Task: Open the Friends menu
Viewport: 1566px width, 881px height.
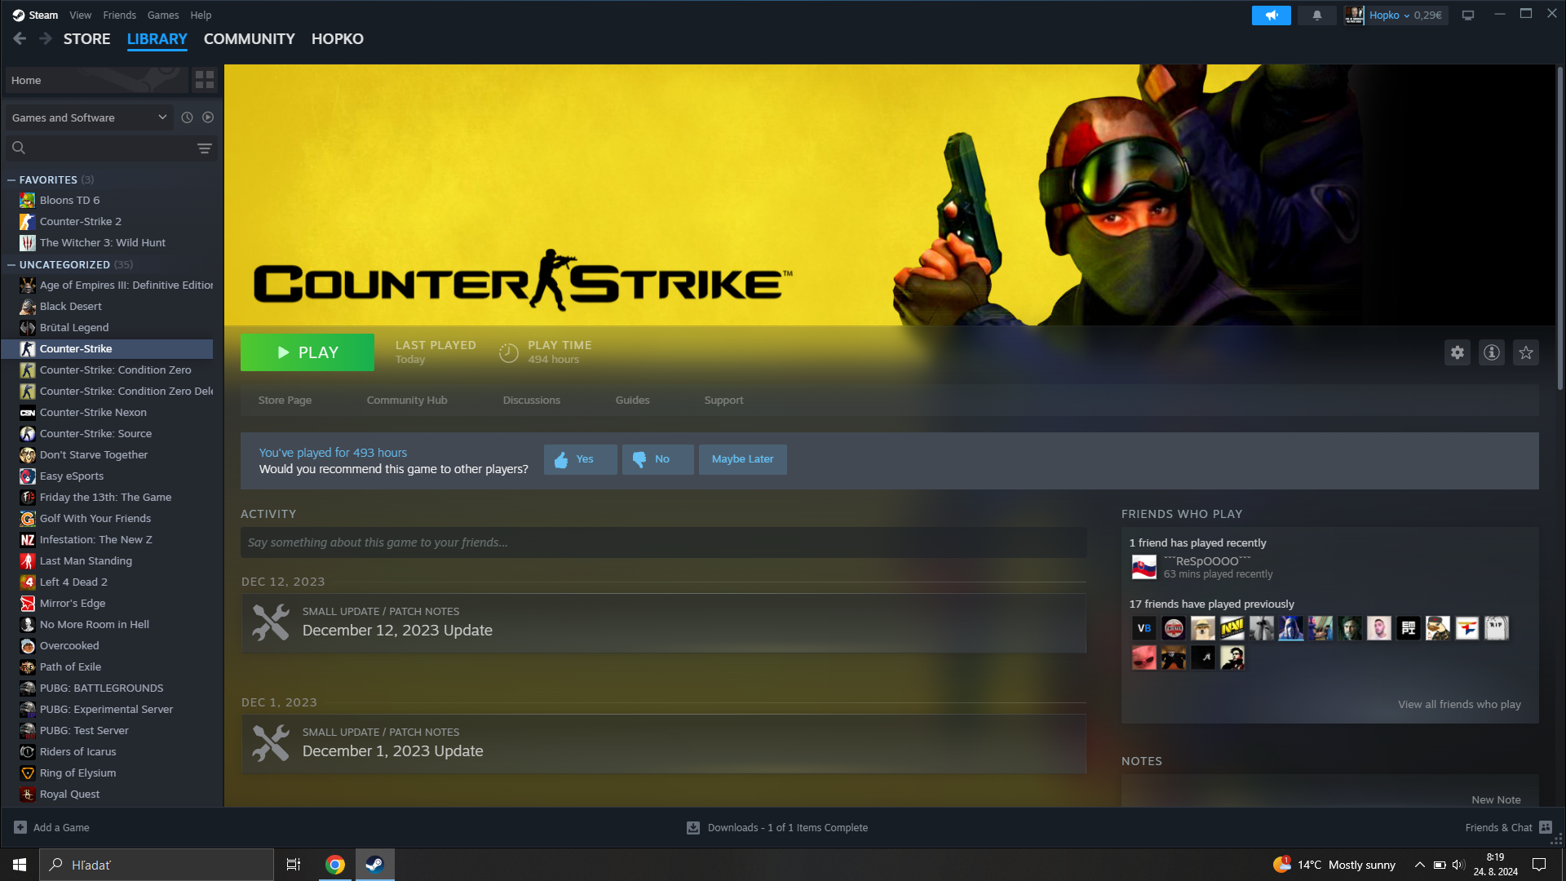Action: [x=119, y=15]
